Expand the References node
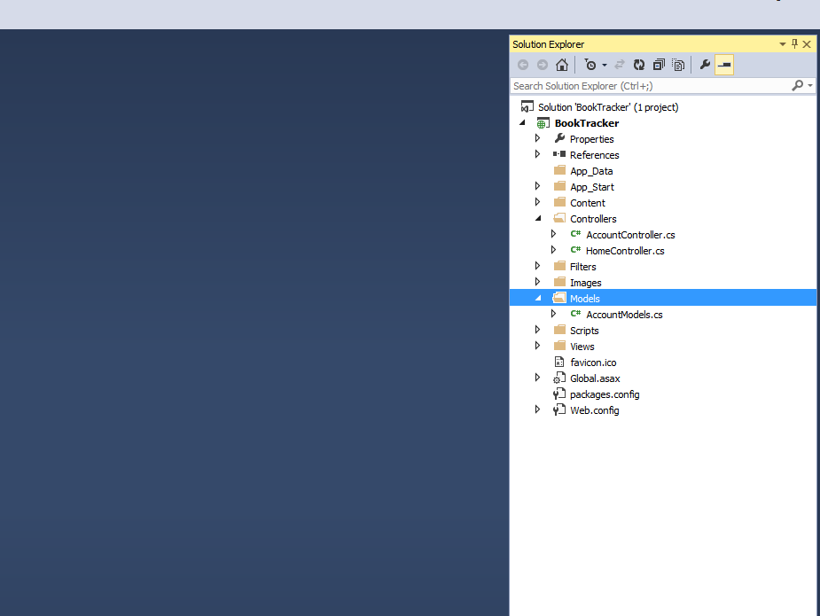The width and height of the screenshot is (820, 616). click(537, 154)
